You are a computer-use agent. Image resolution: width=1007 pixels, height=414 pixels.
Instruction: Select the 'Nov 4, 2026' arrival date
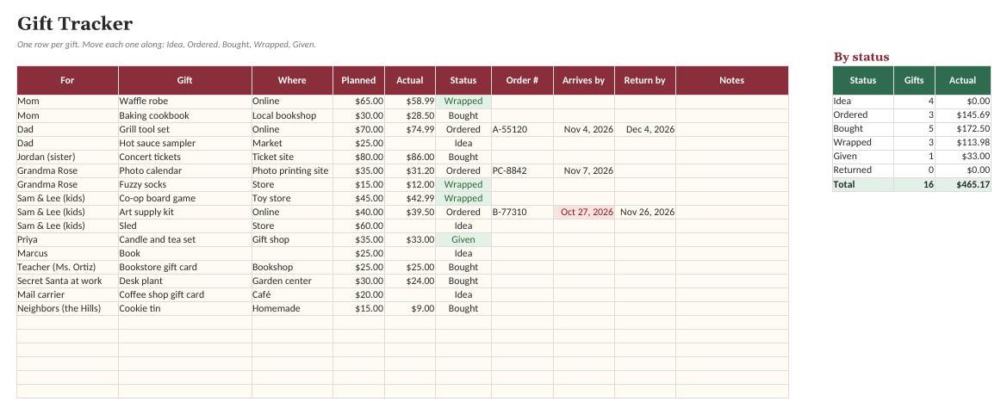tap(584, 129)
